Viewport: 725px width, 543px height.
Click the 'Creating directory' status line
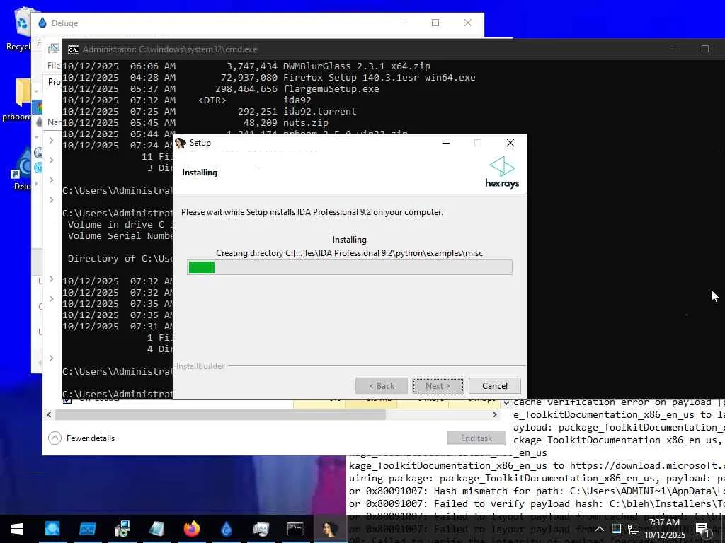349,253
